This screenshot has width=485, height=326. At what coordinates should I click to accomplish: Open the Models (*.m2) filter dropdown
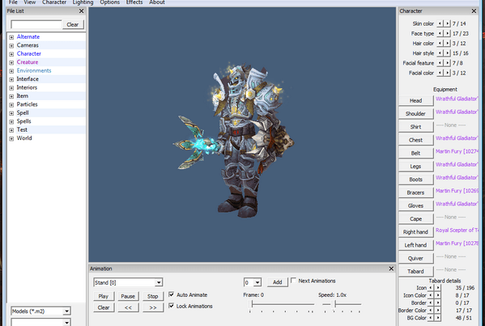pos(66,311)
